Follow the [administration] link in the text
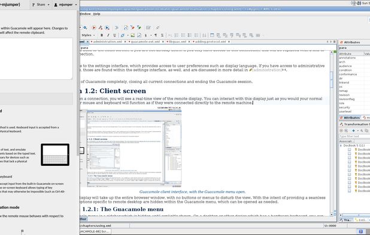The width and height of the screenshot is (370, 235). [267, 70]
